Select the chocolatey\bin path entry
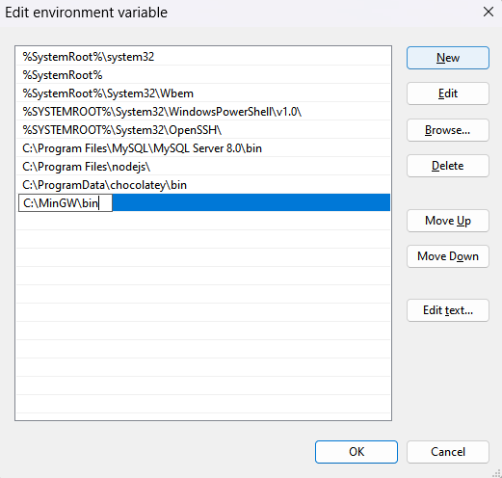Screen dimensions: 502x478 coord(203,185)
